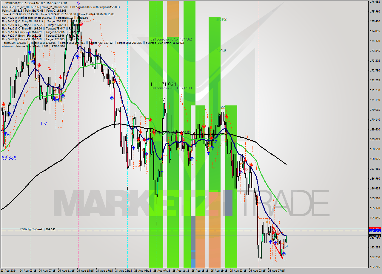Select the blue '68.688' label at left
This screenshot has height=274, width=382.
[x=9, y=158]
